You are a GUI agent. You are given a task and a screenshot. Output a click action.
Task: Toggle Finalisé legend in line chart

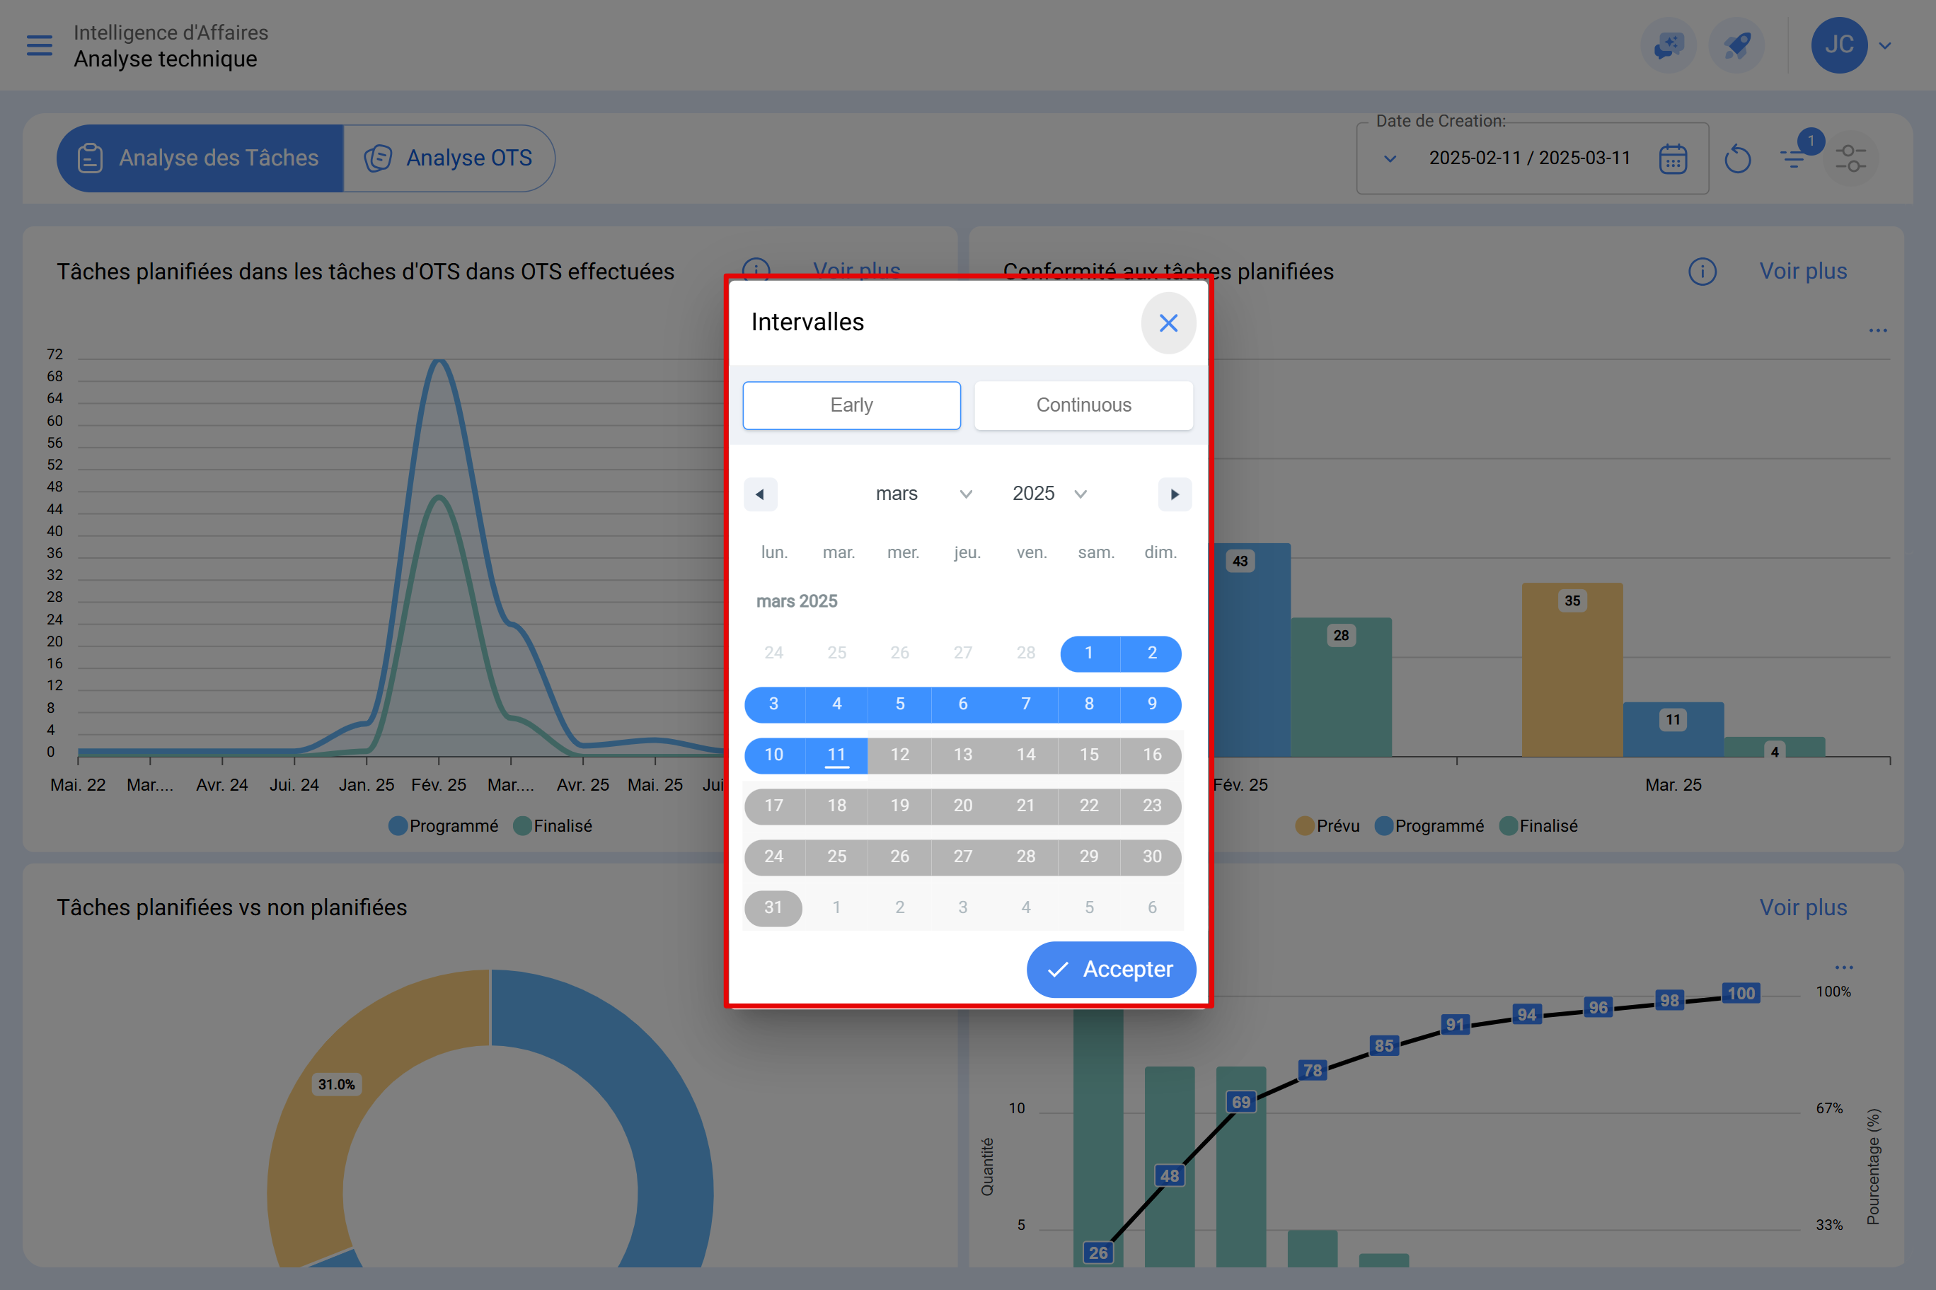point(553,826)
